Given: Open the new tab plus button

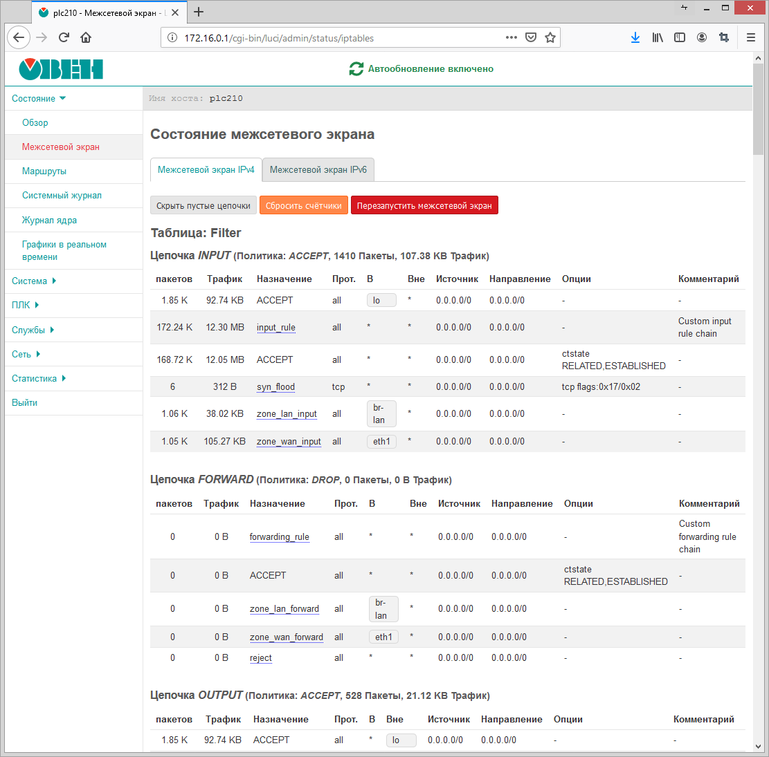Looking at the screenshot, I should coord(199,12).
